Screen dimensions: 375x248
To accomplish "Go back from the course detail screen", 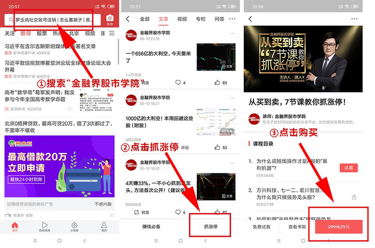I will [250, 19].
